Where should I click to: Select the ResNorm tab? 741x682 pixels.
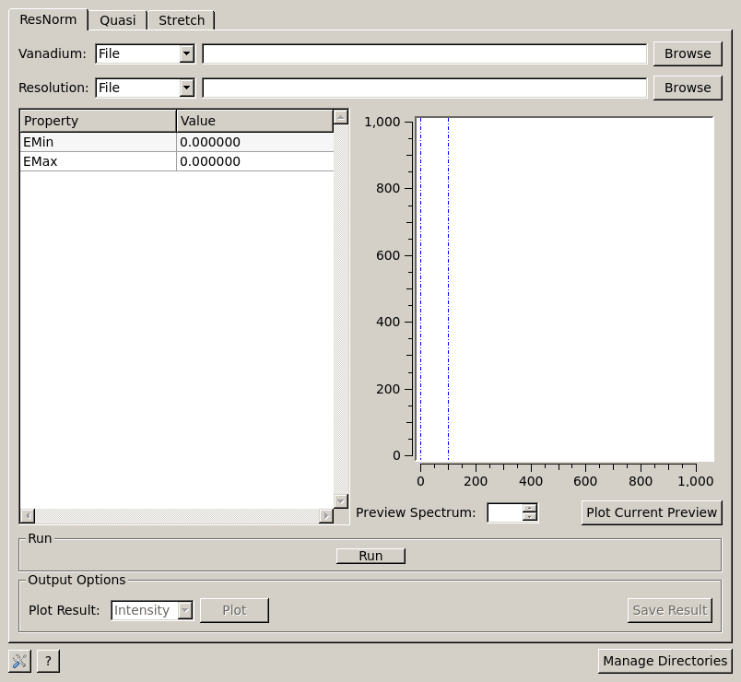coord(48,19)
